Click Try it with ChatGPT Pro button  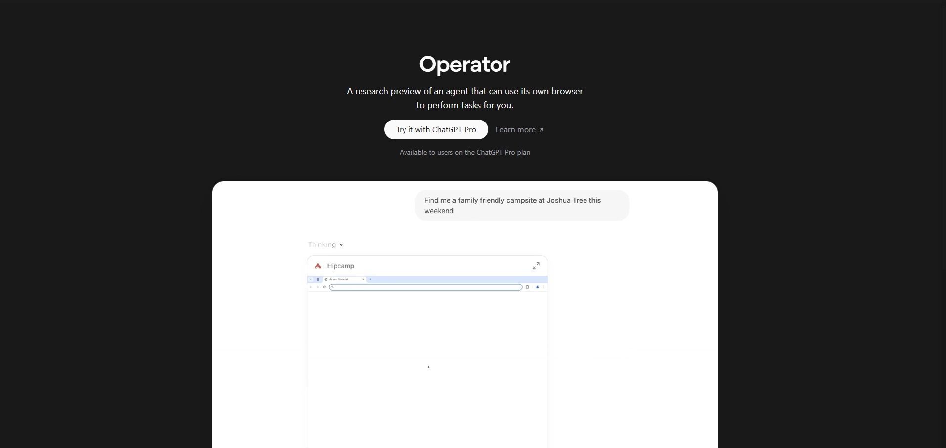tap(436, 129)
